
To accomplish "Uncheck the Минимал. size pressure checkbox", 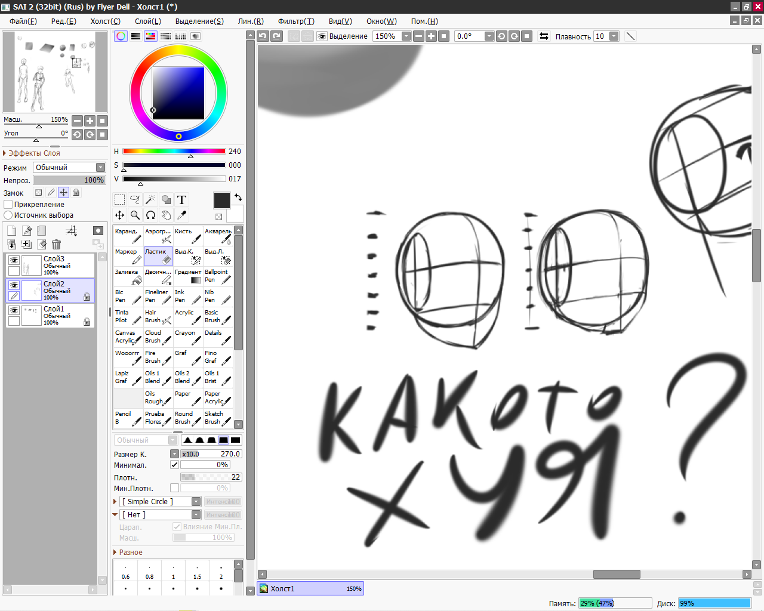I will (174, 465).
